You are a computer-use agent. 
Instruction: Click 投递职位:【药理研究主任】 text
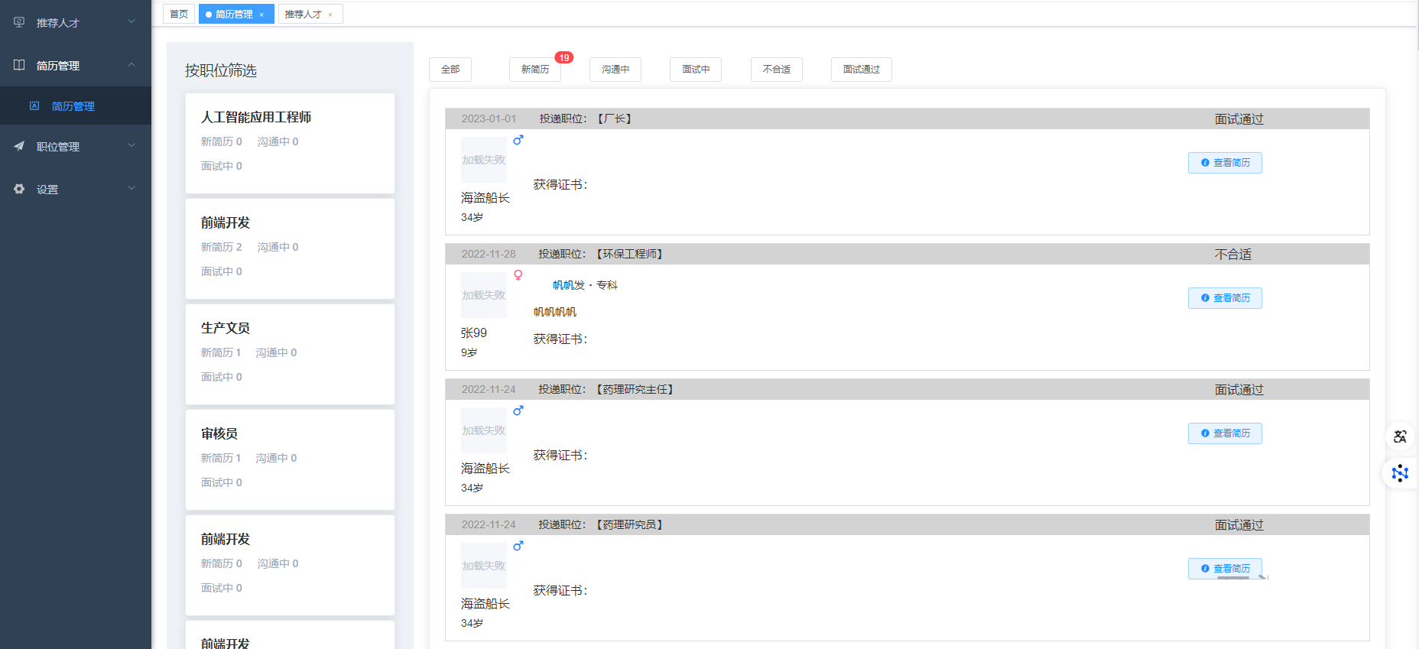tap(606, 389)
